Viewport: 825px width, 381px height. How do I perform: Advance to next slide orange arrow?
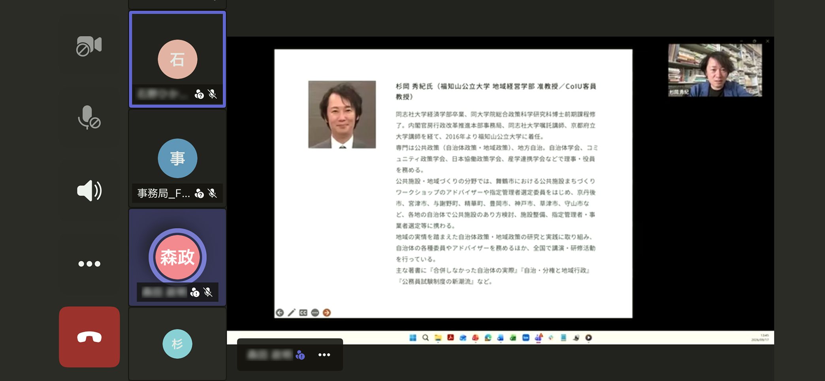click(327, 313)
